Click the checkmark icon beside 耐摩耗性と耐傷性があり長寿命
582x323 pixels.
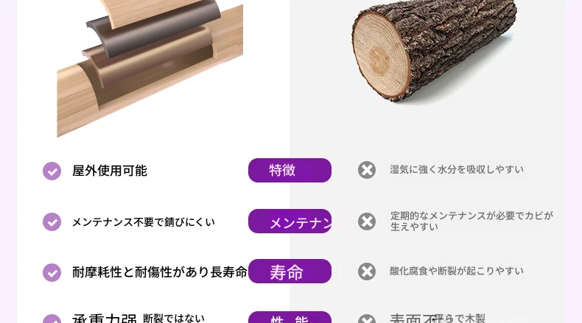[x=52, y=272]
